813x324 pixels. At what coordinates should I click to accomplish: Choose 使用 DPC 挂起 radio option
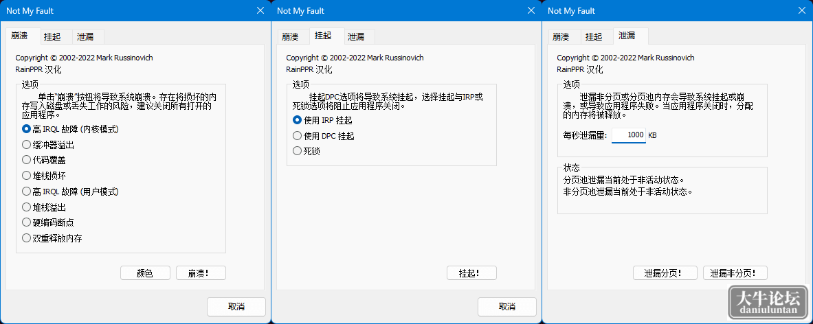tap(324, 136)
